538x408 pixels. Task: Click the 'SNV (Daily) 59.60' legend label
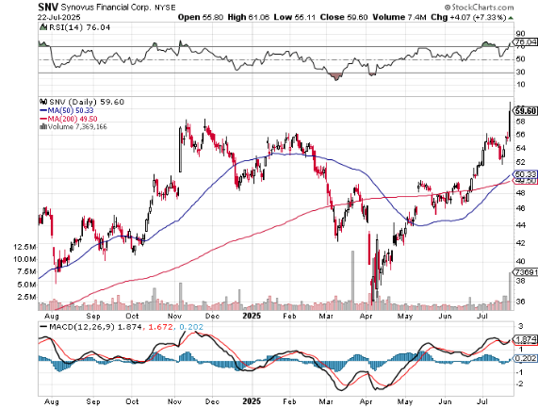87,102
